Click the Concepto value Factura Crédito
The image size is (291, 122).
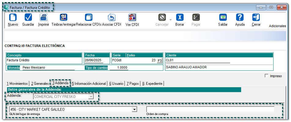[18, 60]
